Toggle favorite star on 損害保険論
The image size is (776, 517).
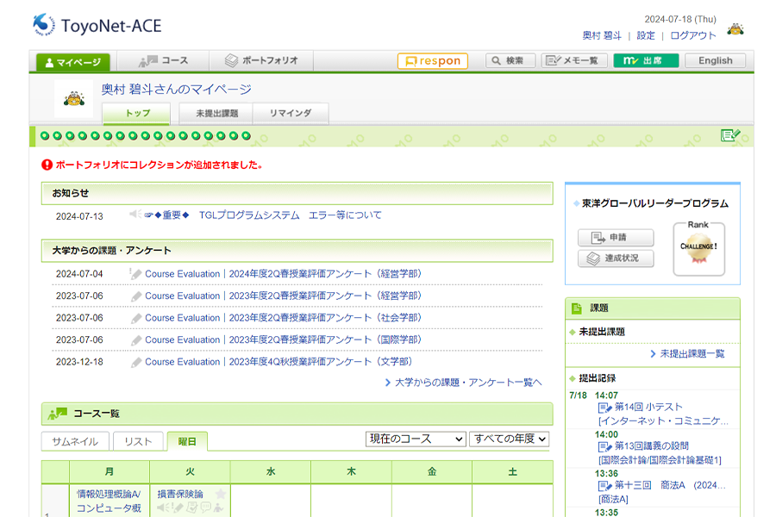[221, 494]
